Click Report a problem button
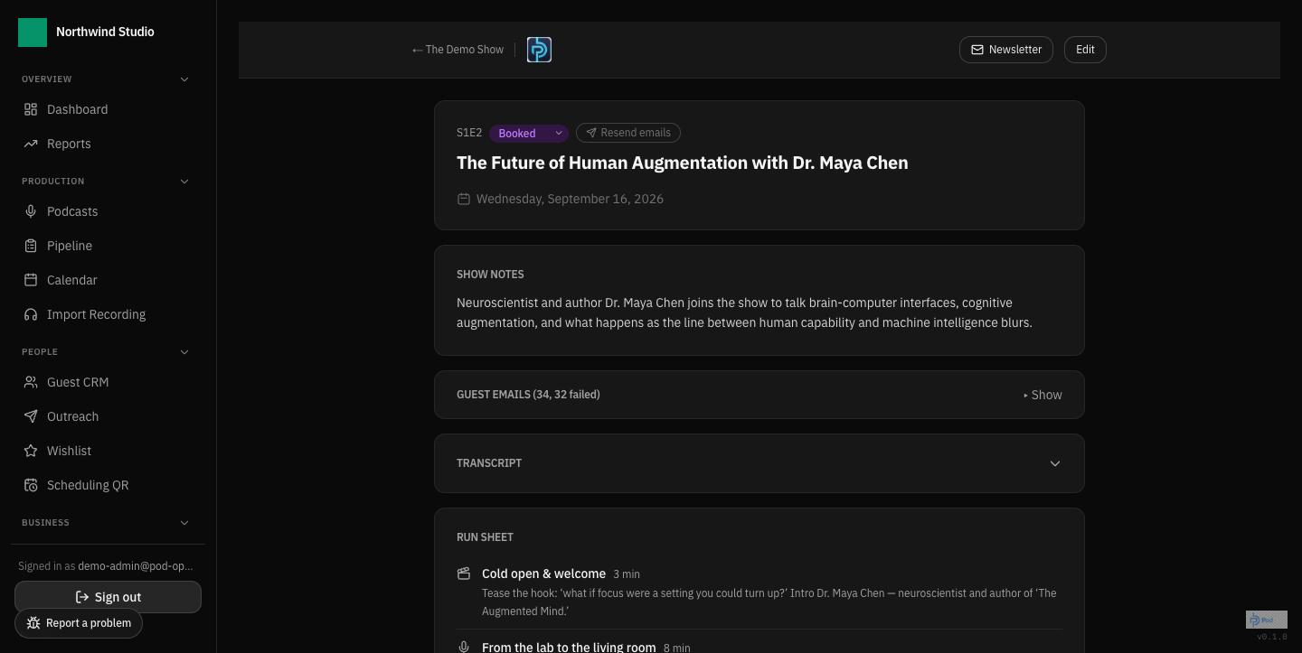 (79, 623)
